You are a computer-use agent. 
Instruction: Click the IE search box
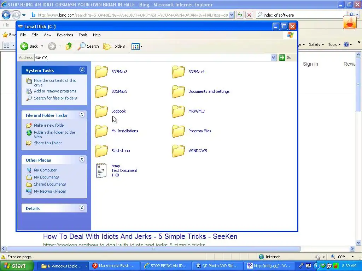pyautogui.click(x=301, y=15)
